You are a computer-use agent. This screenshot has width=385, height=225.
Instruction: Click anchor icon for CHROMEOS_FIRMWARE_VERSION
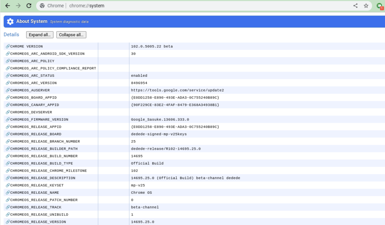[8, 119]
